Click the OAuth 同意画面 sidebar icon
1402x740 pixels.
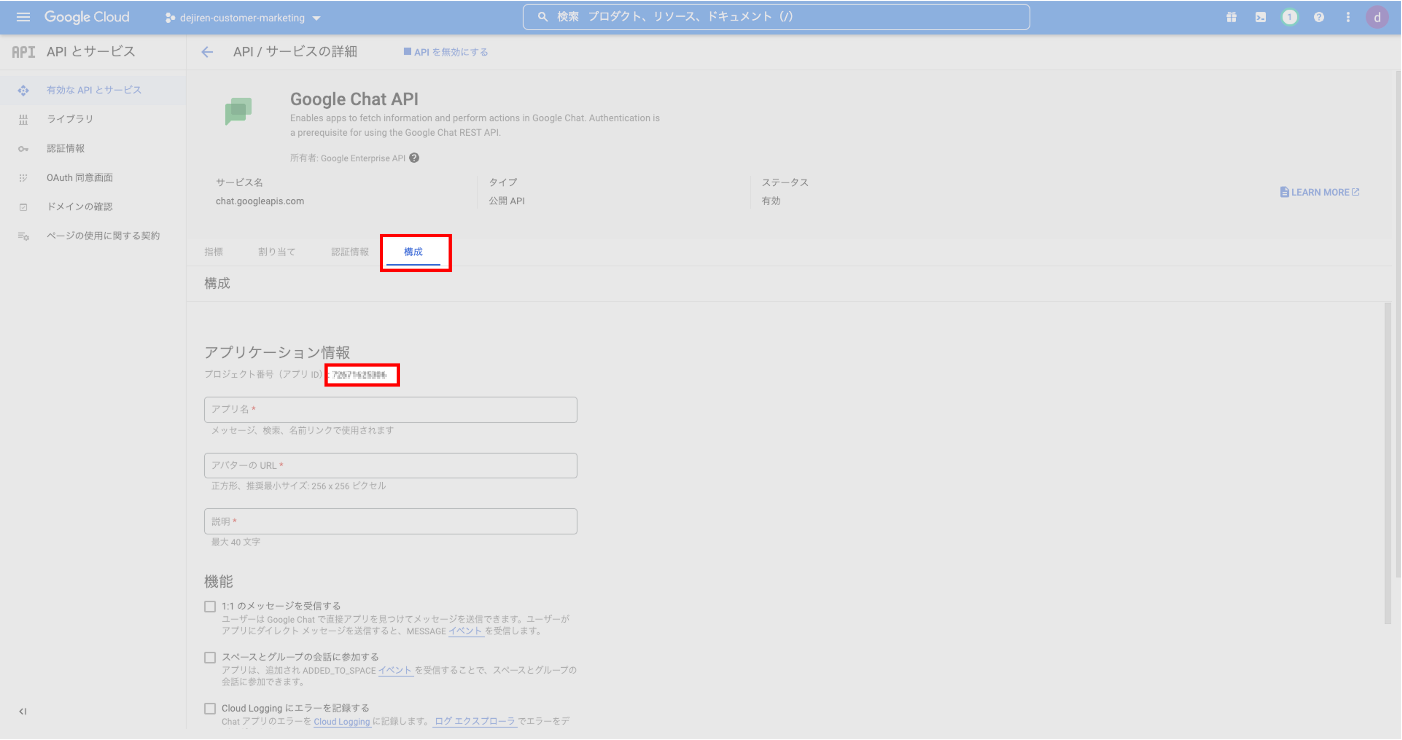click(x=23, y=178)
